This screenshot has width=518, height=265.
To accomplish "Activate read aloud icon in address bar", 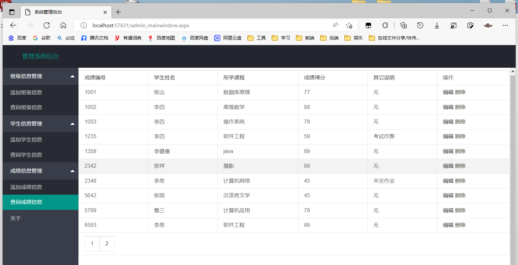I will pyautogui.click(x=335, y=25).
